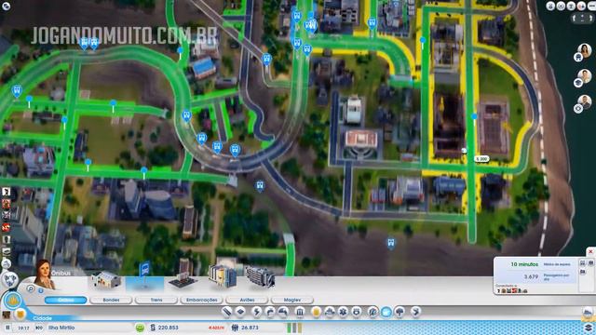Image resolution: width=596 pixels, height=335 pixels.
Task: Open the Education menu icon
Action: click(x=372, y=312)
